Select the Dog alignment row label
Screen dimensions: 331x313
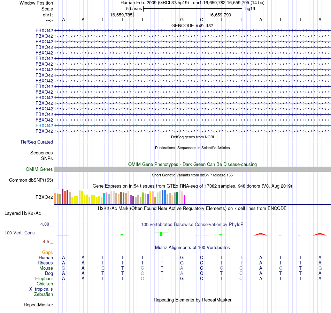(x=49, y=274)
